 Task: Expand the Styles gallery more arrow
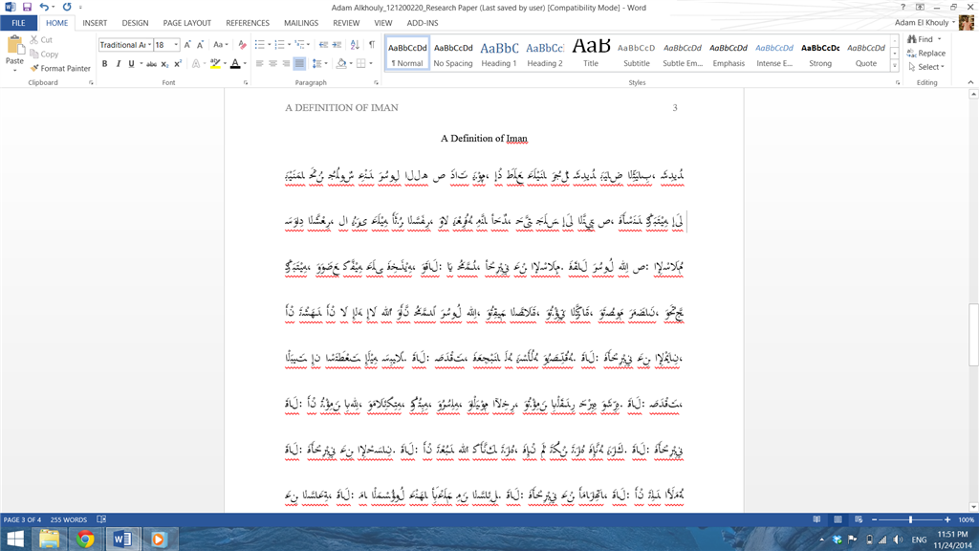point(895,66)
